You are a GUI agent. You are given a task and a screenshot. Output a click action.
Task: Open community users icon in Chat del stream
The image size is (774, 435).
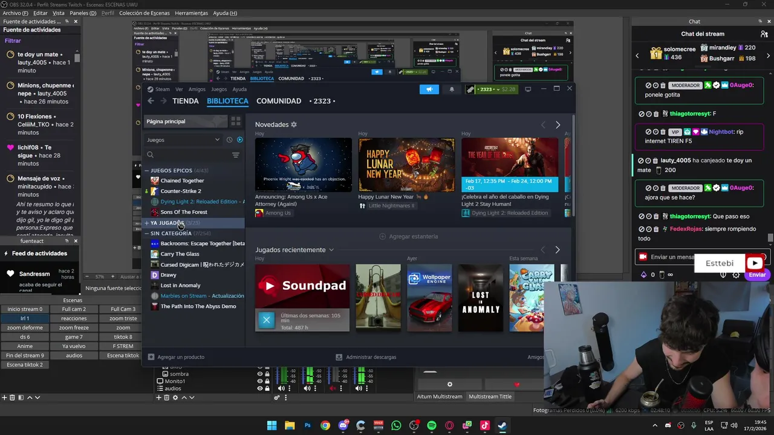[764, 34]
